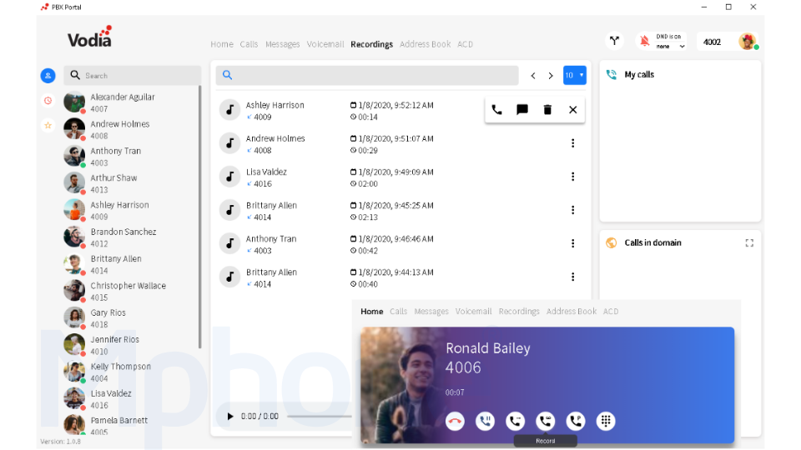Close the Ashley Harrison recording action bar
The image size is (801, 450).
pyautogui.click(x=572, y=110)
